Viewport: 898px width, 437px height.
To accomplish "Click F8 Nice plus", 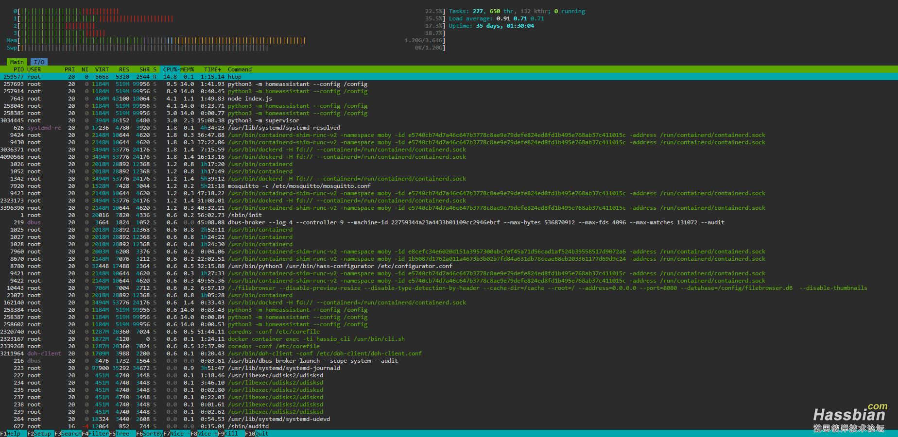I will [x=204, y=434].
